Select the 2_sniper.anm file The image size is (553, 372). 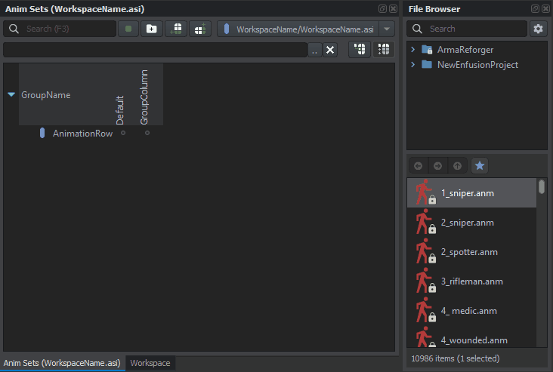pyautogui.click(x=472, y=223)
